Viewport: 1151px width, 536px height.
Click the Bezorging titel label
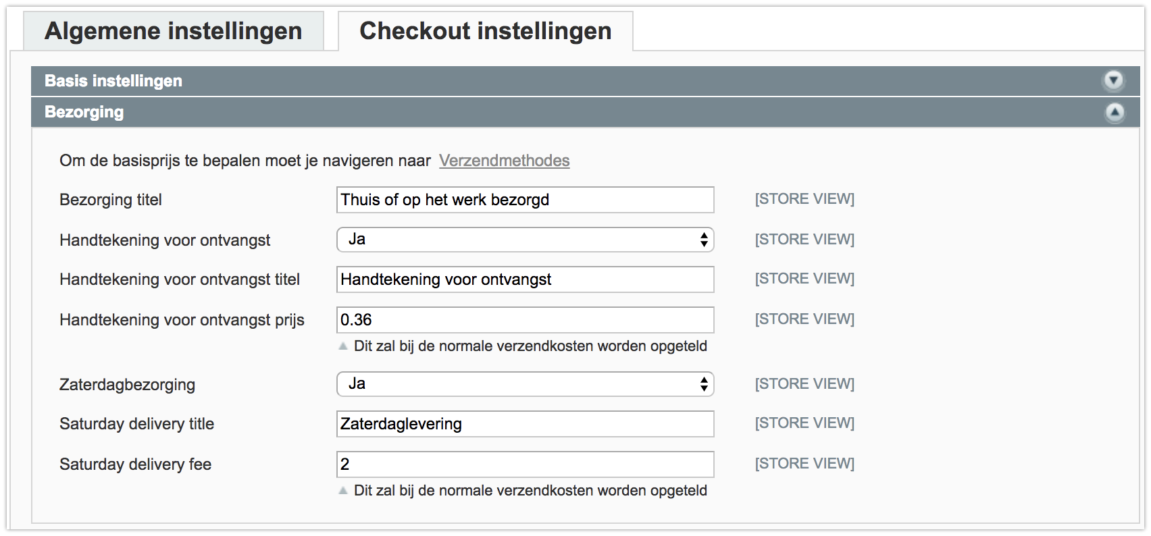coord(111,200)
